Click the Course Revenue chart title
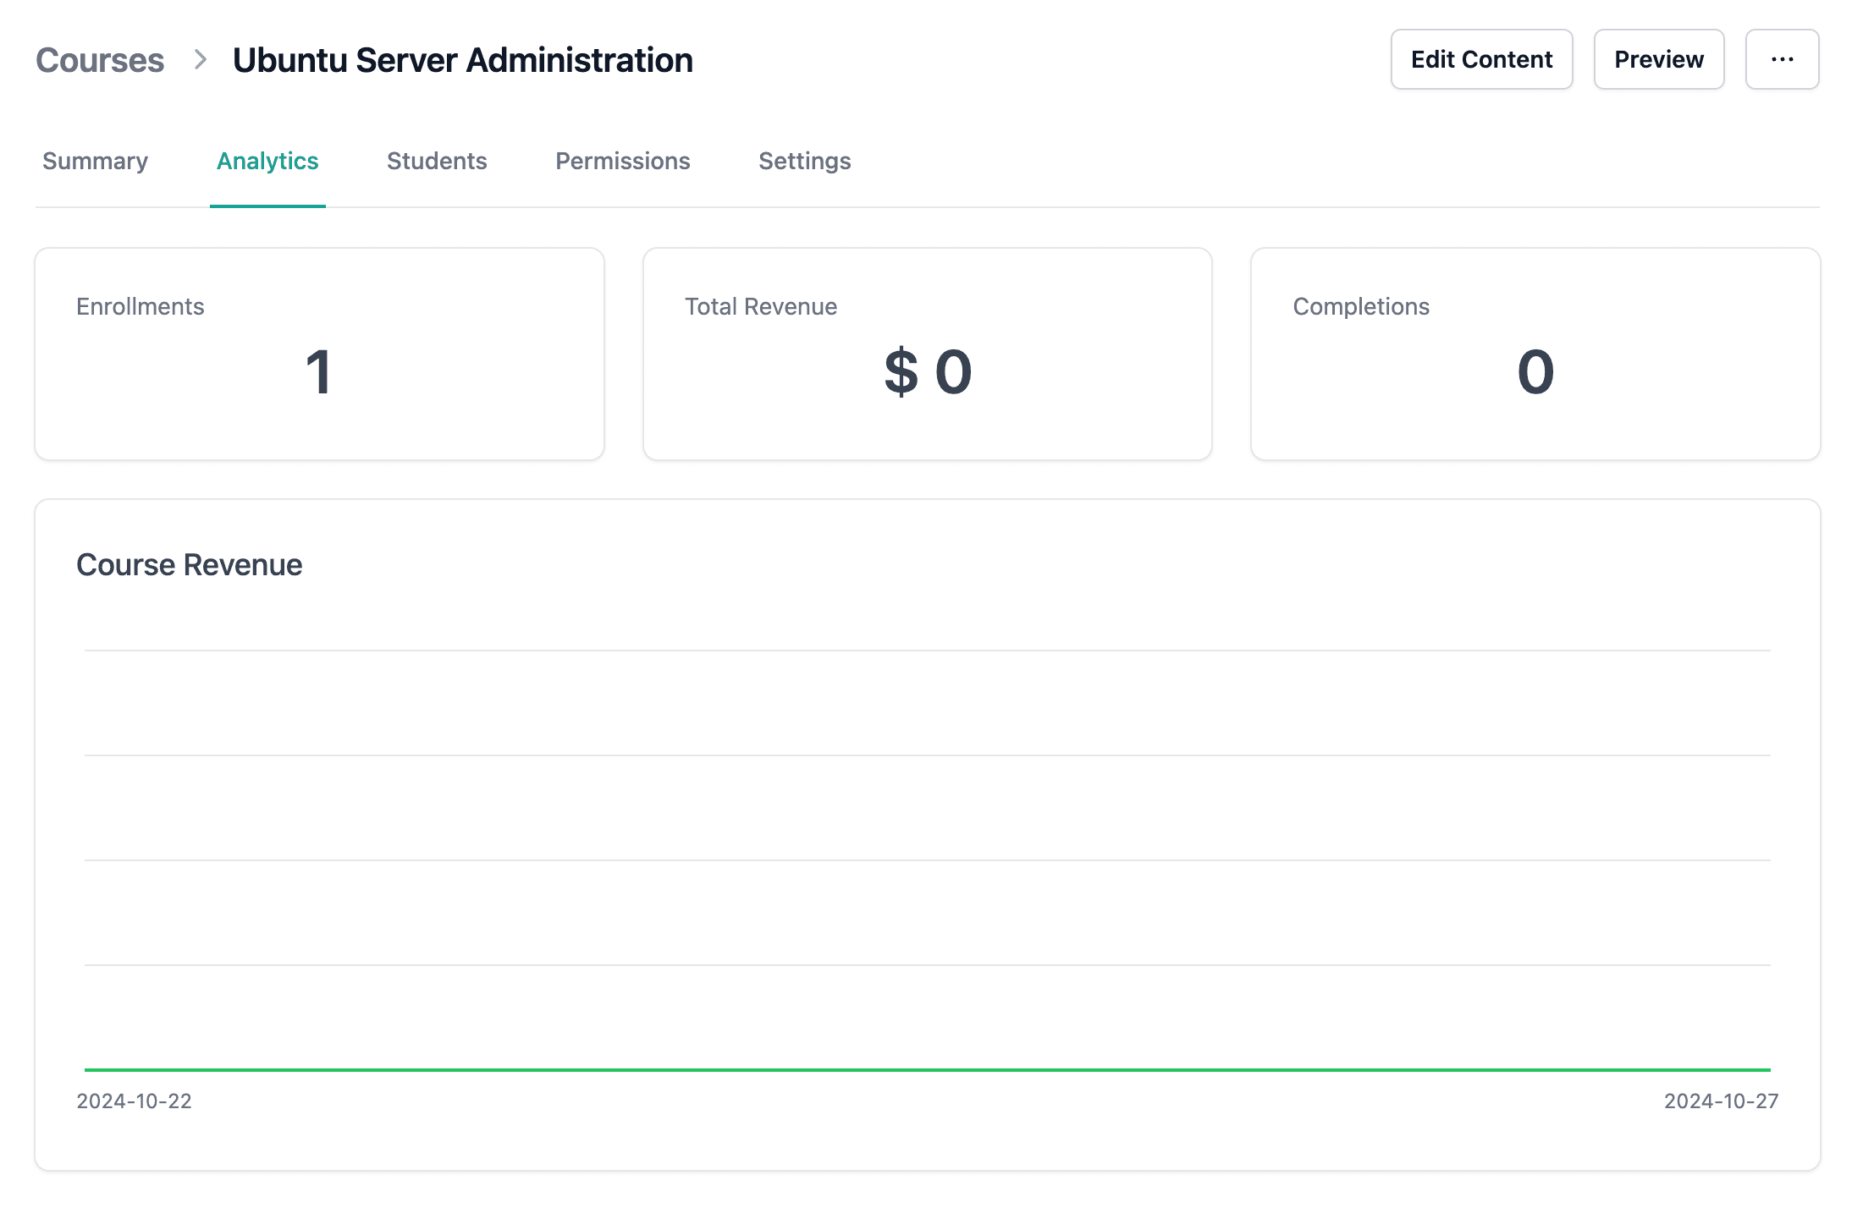Screen dimensions: 1852x1208 (189, 564)
